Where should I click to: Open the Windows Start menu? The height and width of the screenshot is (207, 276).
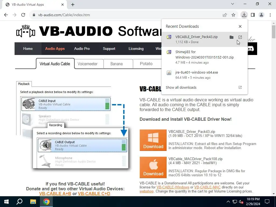point(6,202)
